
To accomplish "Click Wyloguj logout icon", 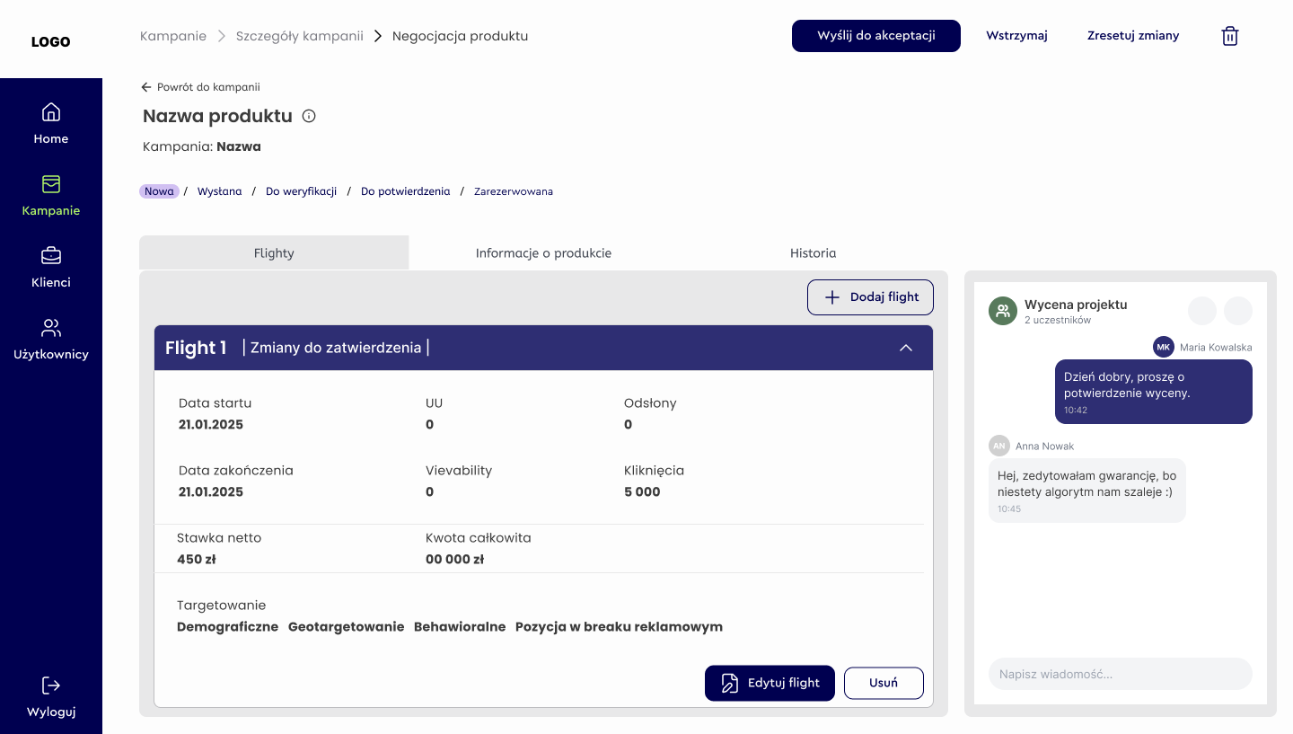I will (x=51, y=685).
